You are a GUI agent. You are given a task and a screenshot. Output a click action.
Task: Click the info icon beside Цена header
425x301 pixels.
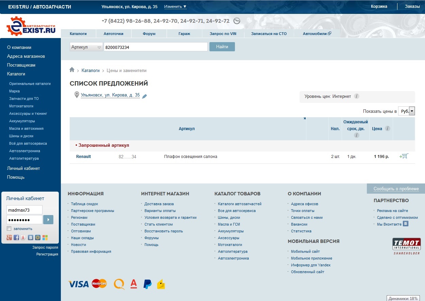[x=387, y=128]
